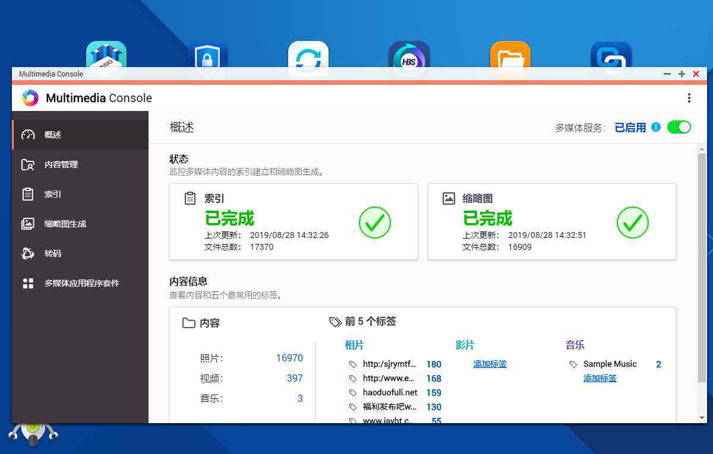The width and height of the screenshot is (713, 454).
Task: Click the 相片 tag column heading
Action: [354, 345]
